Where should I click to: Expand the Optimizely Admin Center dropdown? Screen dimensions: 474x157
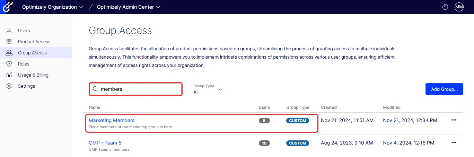point(129,7)
